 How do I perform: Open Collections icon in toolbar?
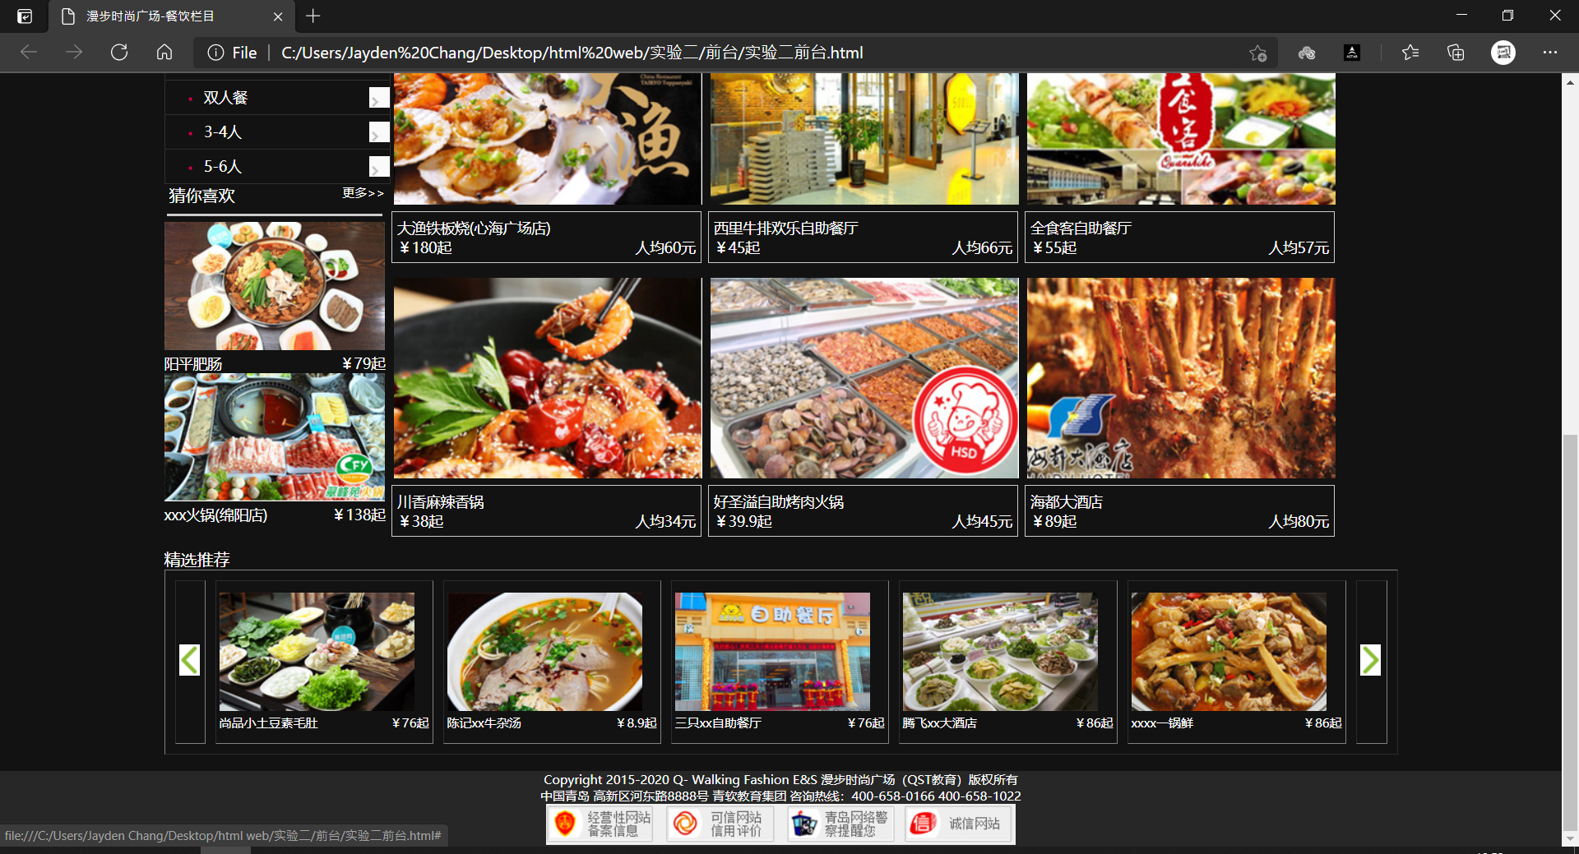point(1456,53)
